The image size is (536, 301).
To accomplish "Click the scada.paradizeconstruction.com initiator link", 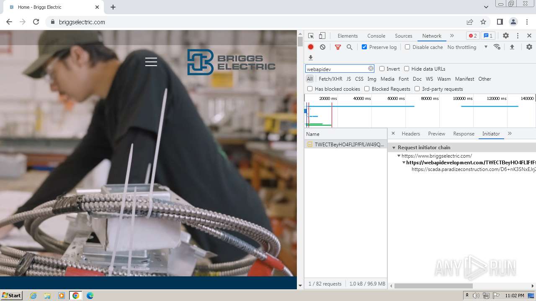I will [474, 169].
